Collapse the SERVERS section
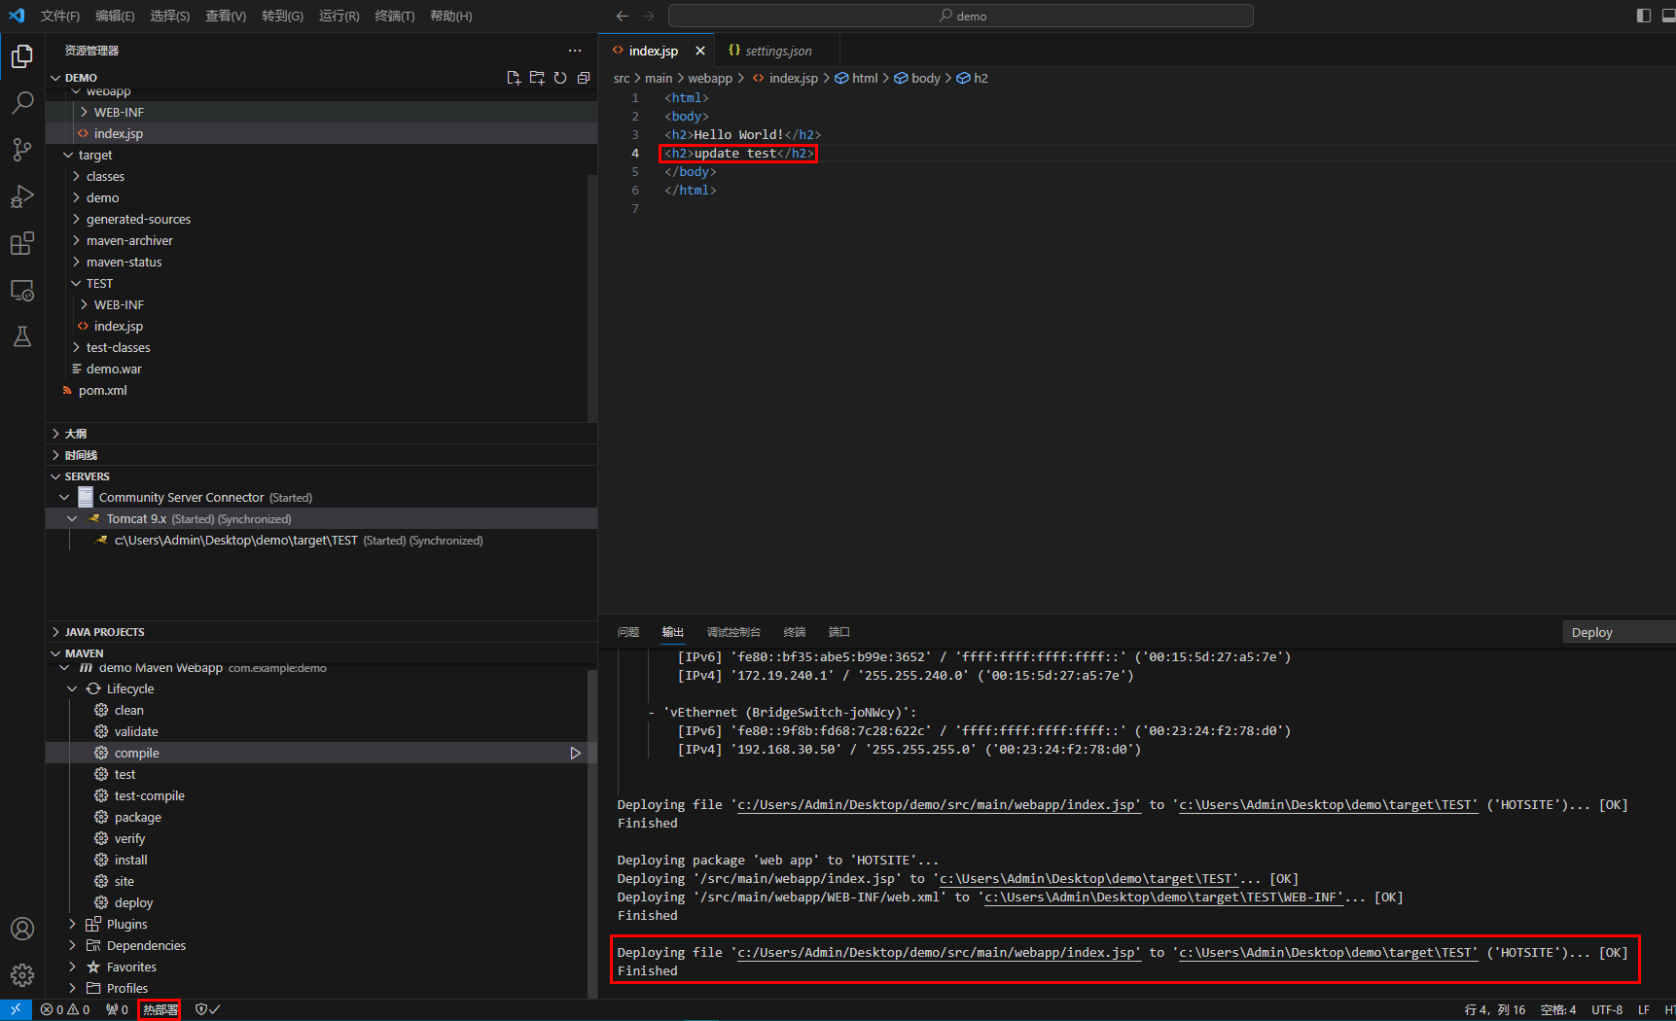This screenshot has height=1021, width=1676. point(55,475)
